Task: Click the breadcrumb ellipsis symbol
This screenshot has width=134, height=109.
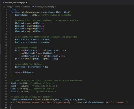Action: (57, 7)
